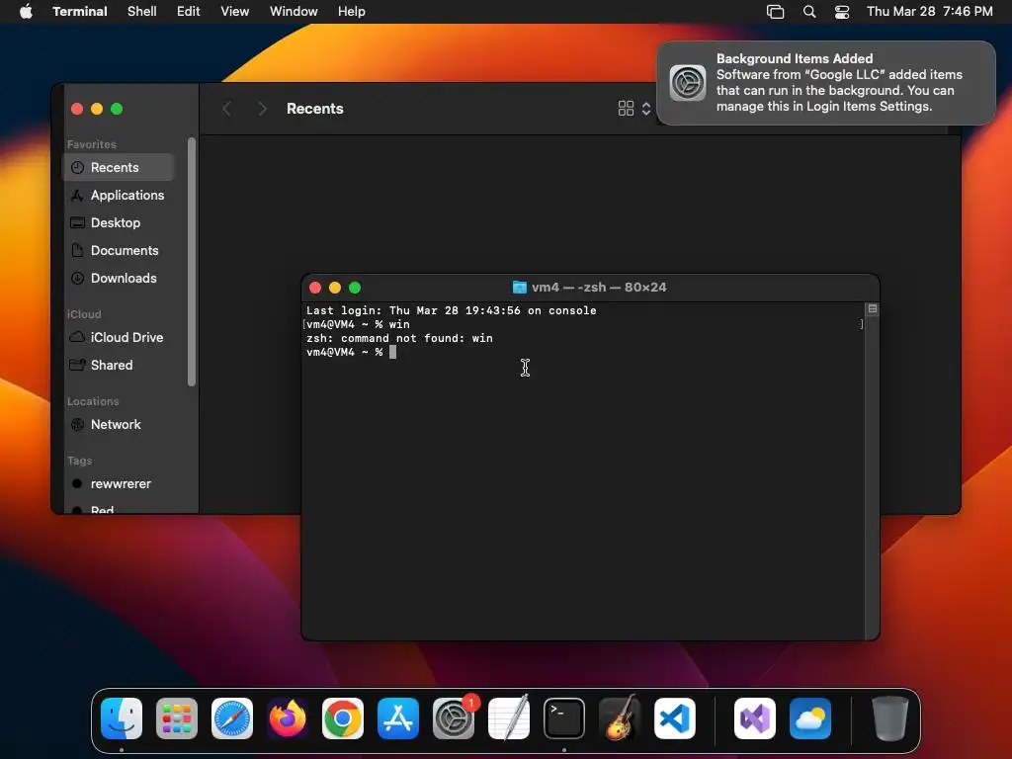Zoom the Finder window with green button
Viewport: 1012px width, 759px height.
pos(117,109)
